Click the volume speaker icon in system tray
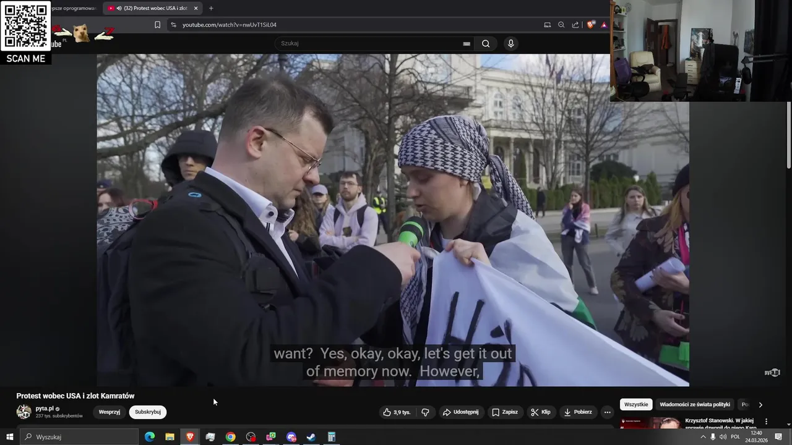 tap(723, 437)
